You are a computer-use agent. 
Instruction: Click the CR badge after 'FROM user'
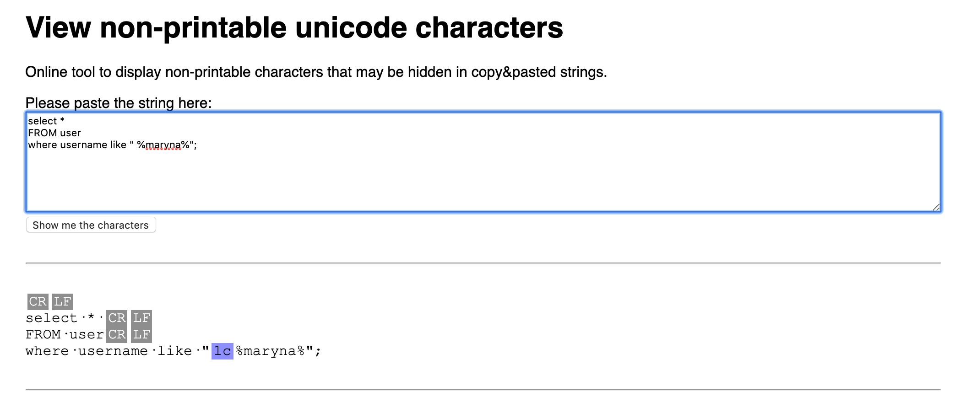pos(117,334)
